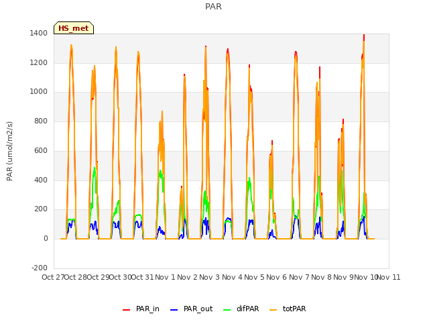Click the Oct 29 x-axis label
This screenshot has width=429, height=322.
[99, 277]
